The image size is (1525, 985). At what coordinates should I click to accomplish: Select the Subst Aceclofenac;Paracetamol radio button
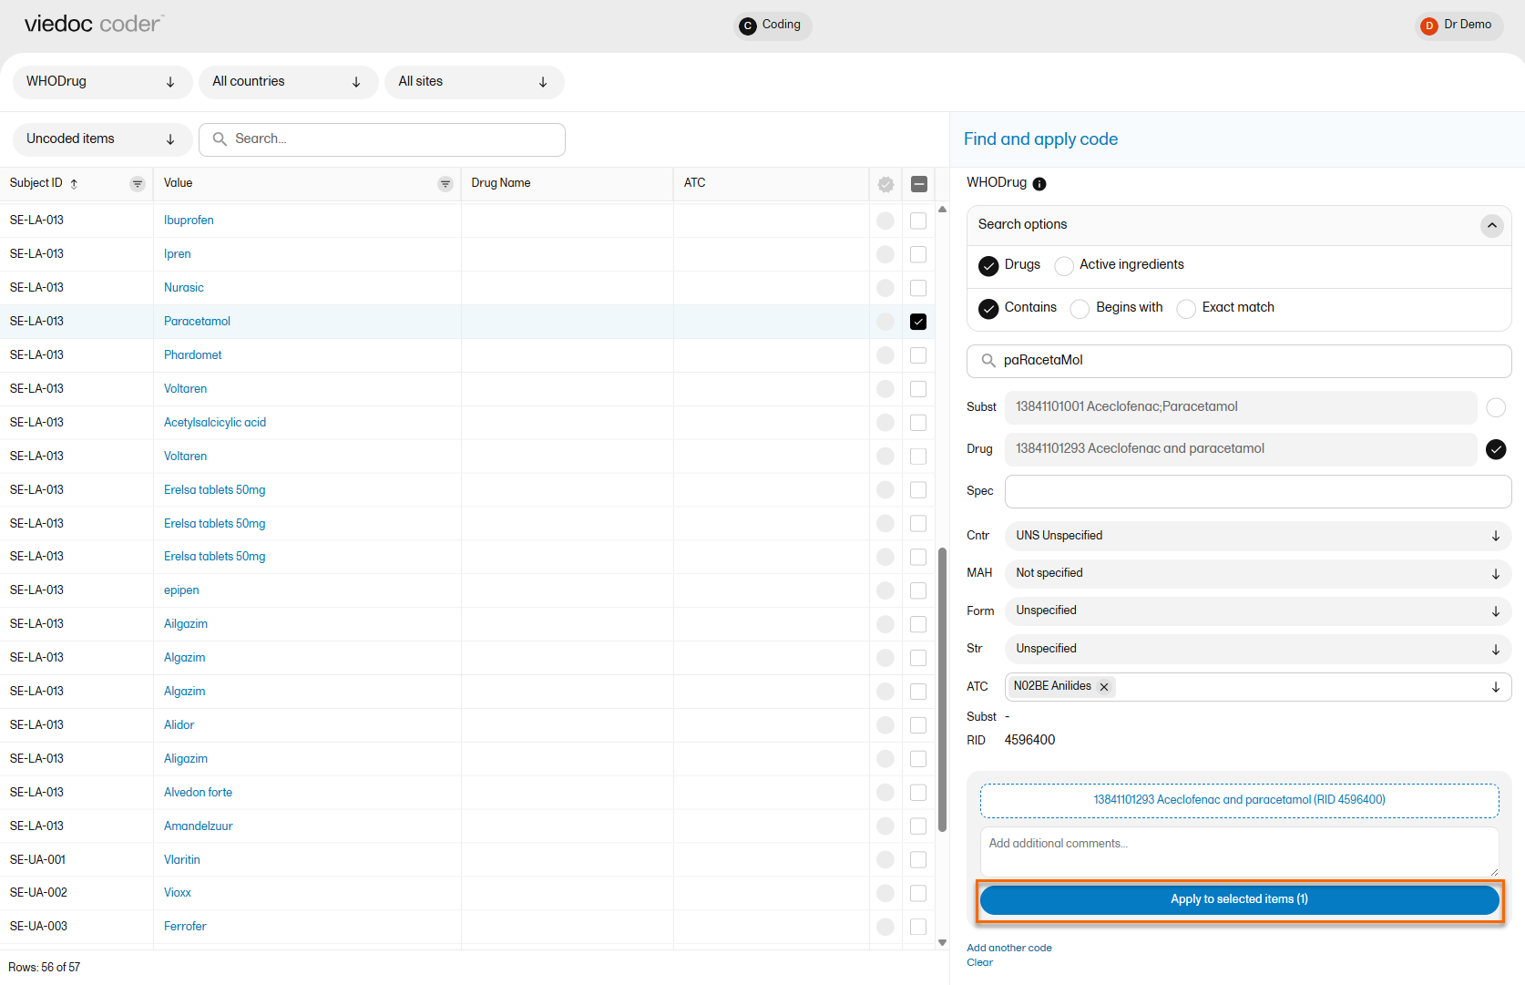1496,407
